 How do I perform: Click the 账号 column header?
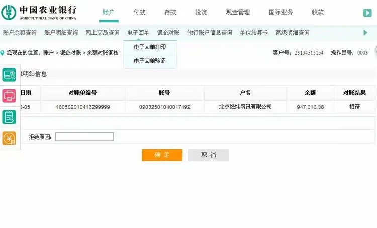pyautogui.click(x=165, y=93)
